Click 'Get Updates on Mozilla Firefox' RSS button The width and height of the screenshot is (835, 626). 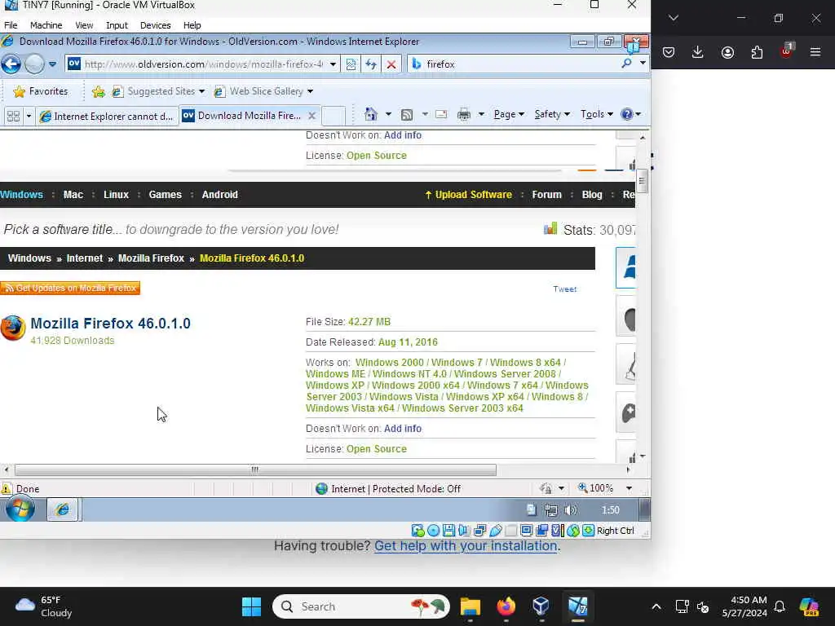tap(70, 288)
